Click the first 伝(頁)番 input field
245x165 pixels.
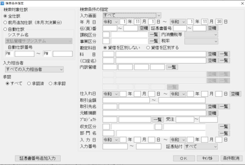[110, 28]
